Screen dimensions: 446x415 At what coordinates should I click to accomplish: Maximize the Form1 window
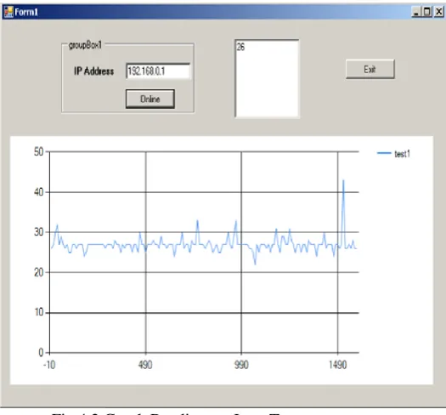pos(427,12)
